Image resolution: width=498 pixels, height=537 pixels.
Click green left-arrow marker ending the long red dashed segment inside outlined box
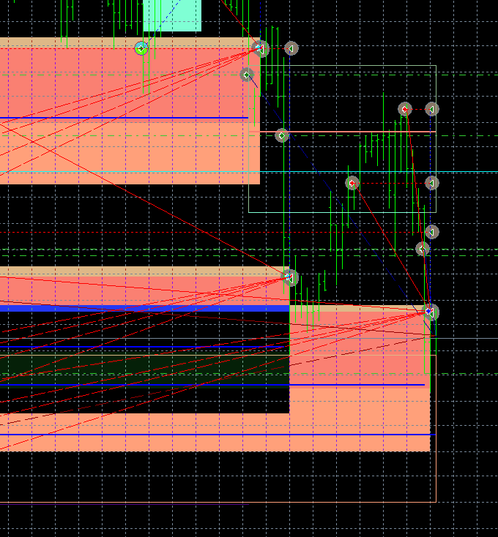[432, 183]
